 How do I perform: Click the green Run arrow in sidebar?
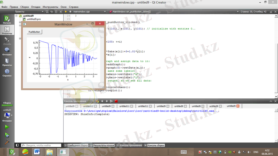tap(7, 127)
